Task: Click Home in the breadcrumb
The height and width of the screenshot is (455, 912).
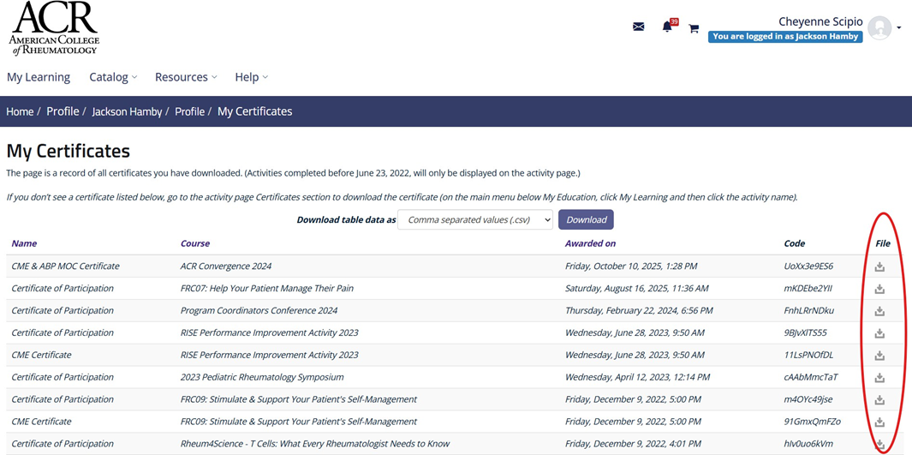Action: (x=20, y=111)
